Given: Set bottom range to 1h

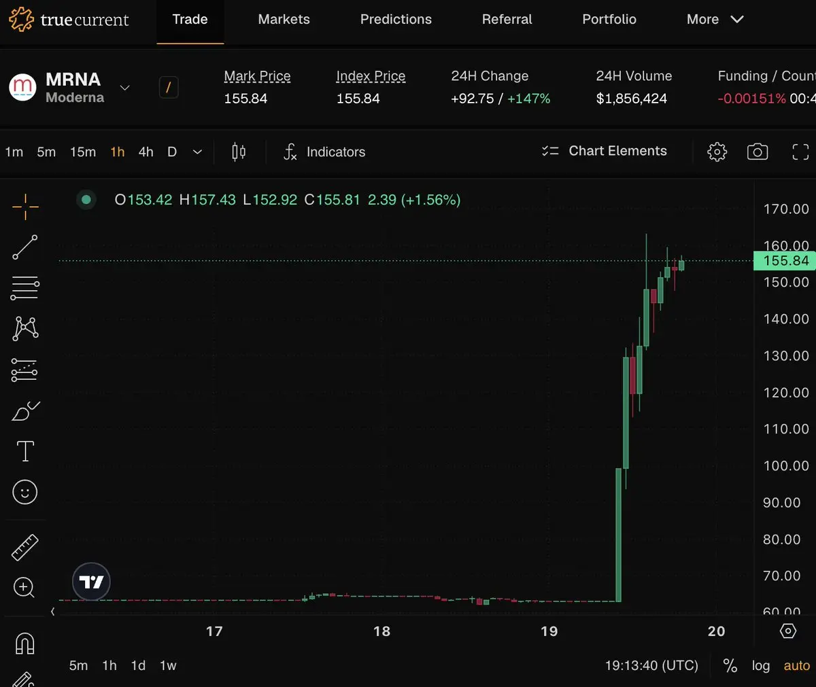Looking at the screenshot, I should point(109,665).
